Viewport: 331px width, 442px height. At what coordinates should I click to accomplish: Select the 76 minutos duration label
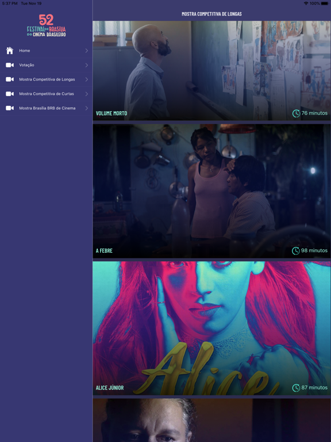click(x=314, y=113)
